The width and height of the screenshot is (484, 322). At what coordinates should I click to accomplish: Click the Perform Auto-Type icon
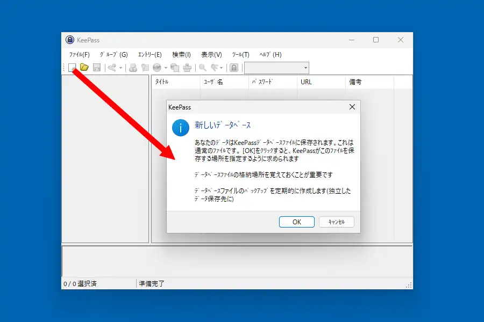[187, 68]
